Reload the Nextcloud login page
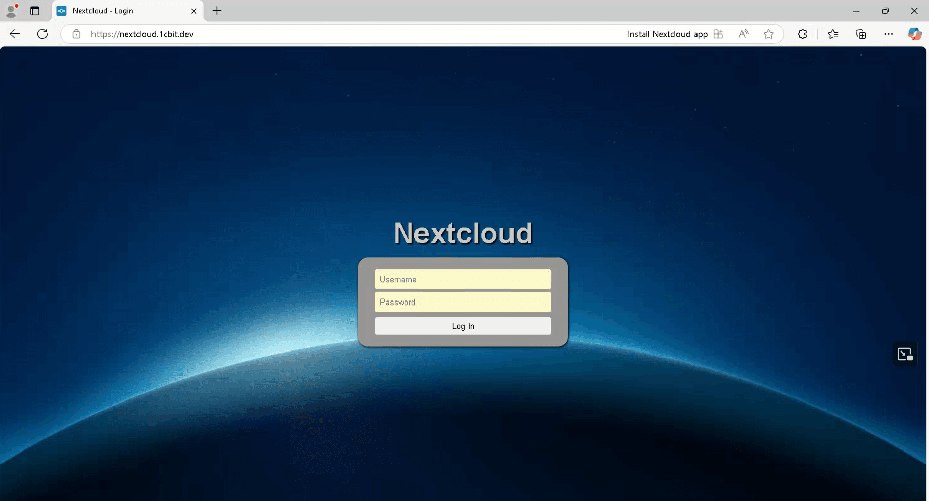Screen dimensions: 929x501 (x=42, y=34)
